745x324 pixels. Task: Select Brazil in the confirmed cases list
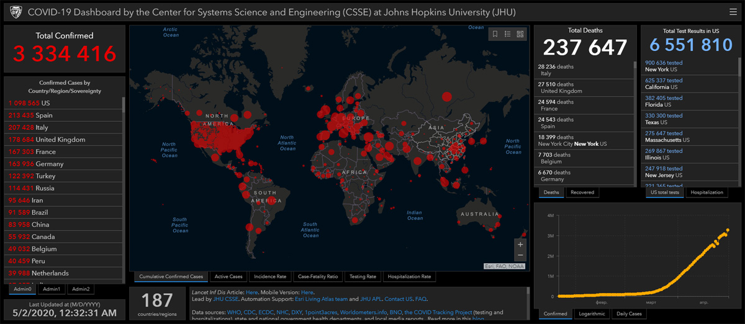coord(64,212)
